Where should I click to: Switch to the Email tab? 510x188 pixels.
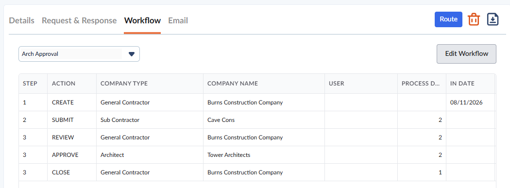click(178, 20)
